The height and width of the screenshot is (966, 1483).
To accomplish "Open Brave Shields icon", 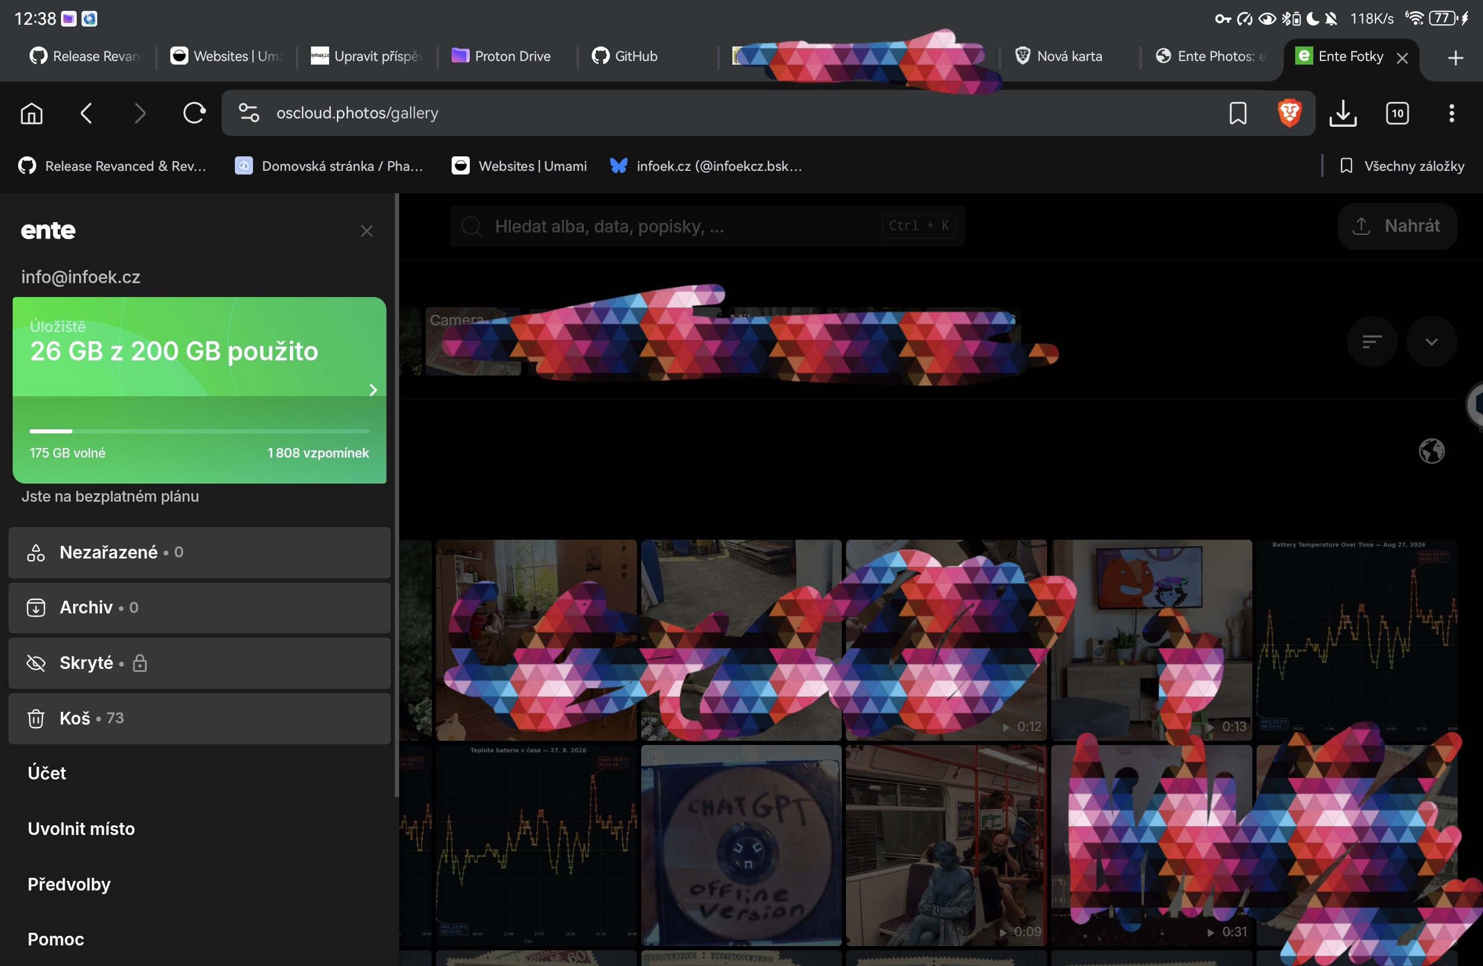I will click(x=1289, y=113).
